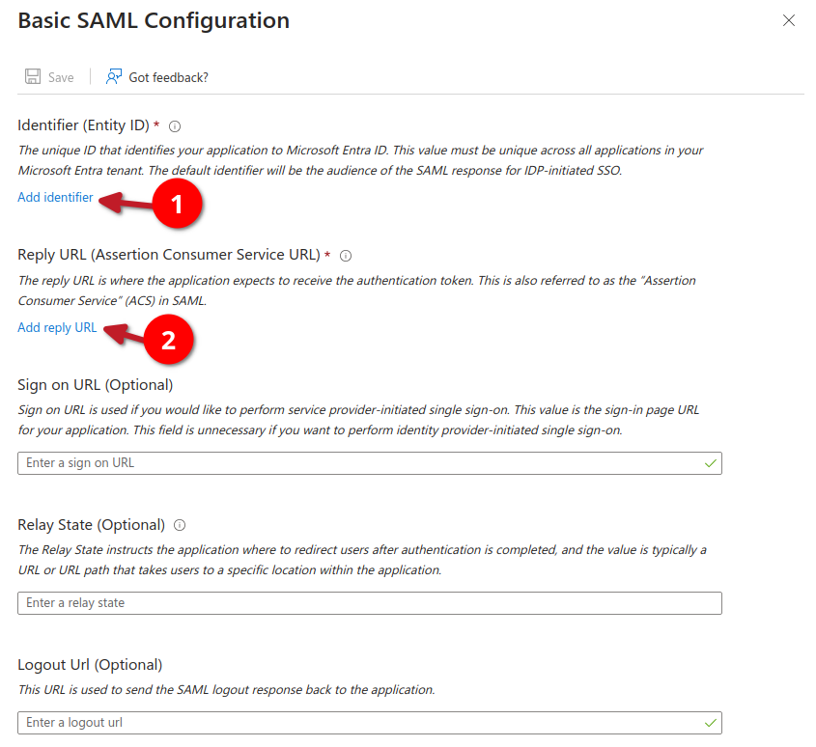
Task: Click the red circle numbered 1
Action: click(x=177, y=205)
